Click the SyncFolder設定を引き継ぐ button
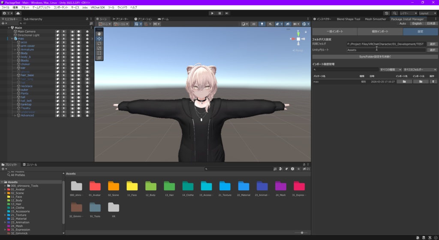 coord(375,57)
